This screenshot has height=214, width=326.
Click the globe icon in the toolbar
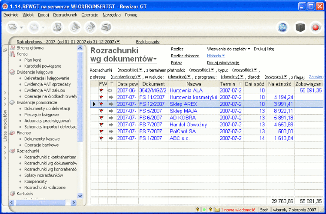click(283, 27)
